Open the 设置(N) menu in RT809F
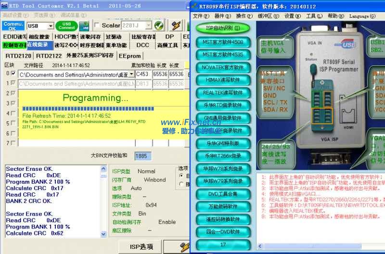The image size is (385, 254). [293, 16]
